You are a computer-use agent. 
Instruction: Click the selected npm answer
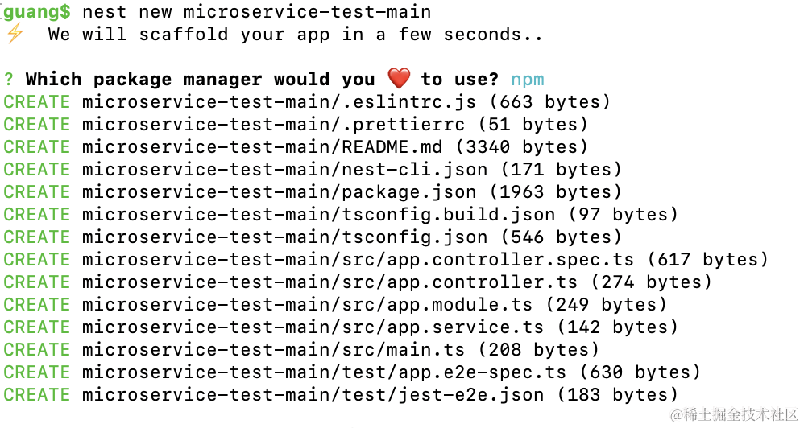pyautogui.click(x=527, y=80)
